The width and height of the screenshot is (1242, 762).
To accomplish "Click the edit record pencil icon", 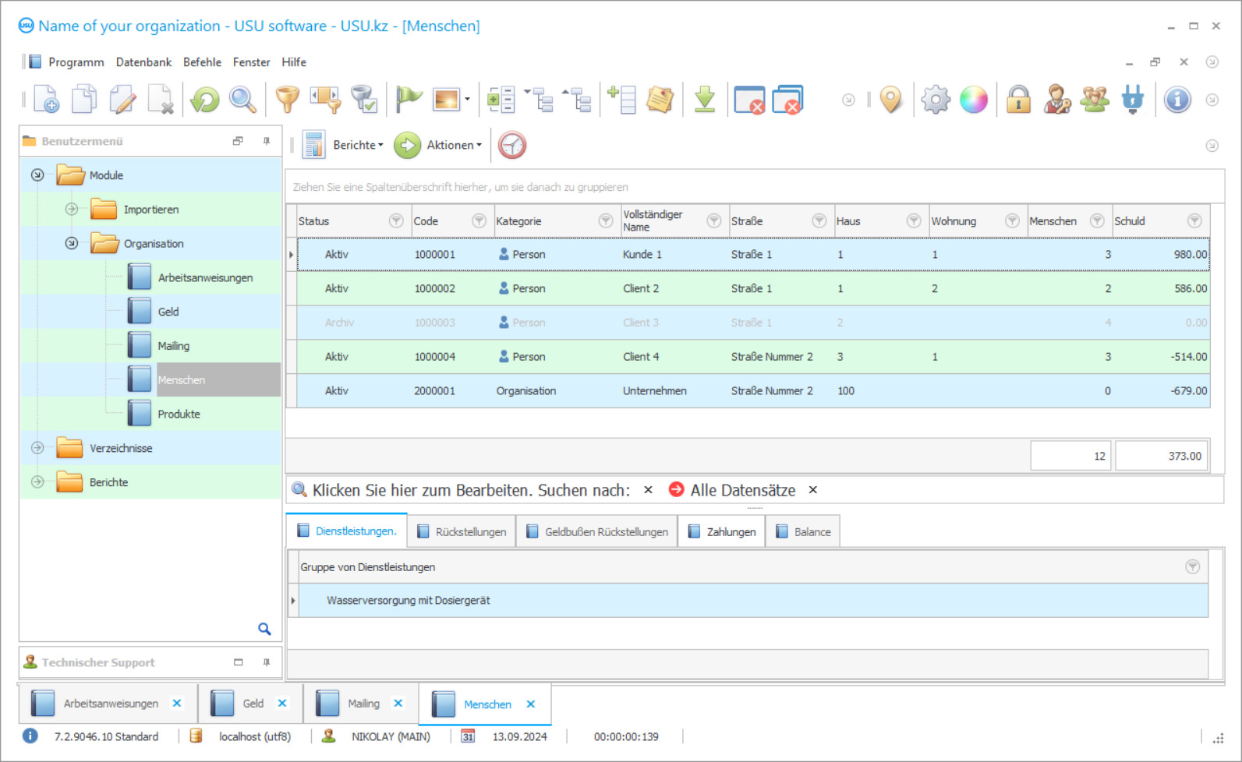I will [x=122, y=100].
